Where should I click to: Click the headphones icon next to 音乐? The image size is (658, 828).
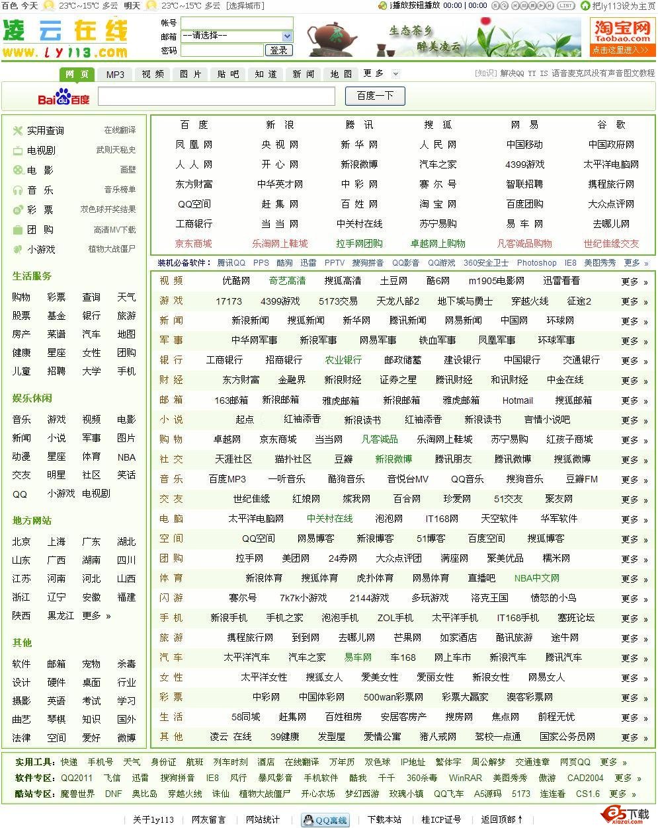pyautogui.click(x=18, y=190)
